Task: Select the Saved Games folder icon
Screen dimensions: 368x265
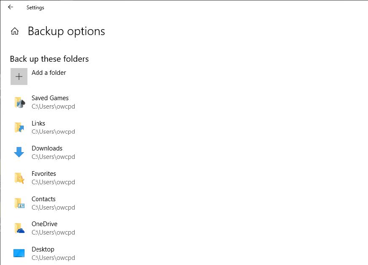Action: coord(19,102)
